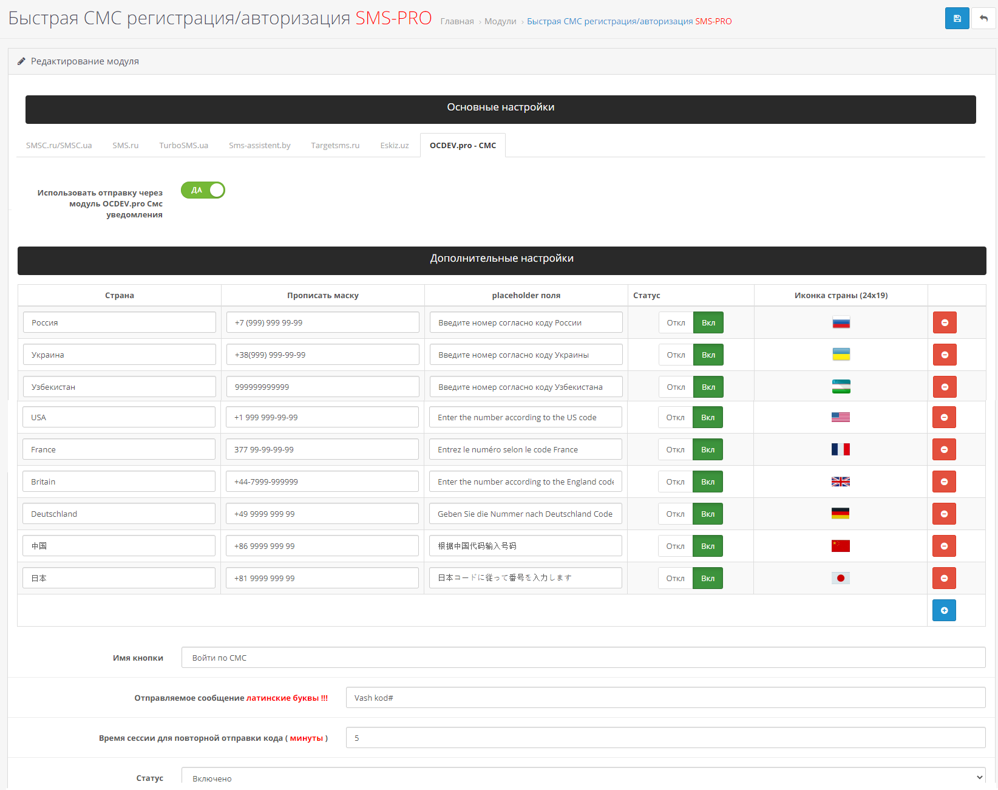Add a new country row with plus
Screen dimensions: 998x790
click(944, 610)
